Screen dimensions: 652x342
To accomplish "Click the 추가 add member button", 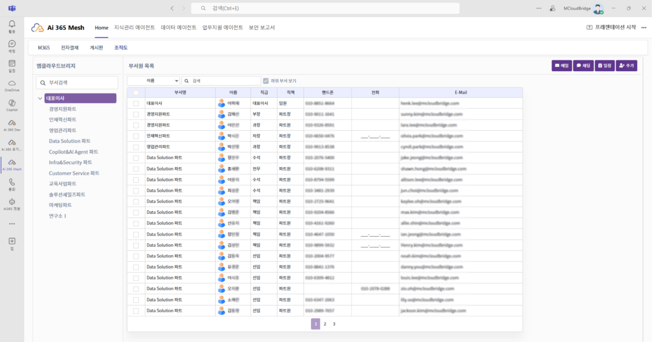I will pyautogui.click(x=626, y=66).
